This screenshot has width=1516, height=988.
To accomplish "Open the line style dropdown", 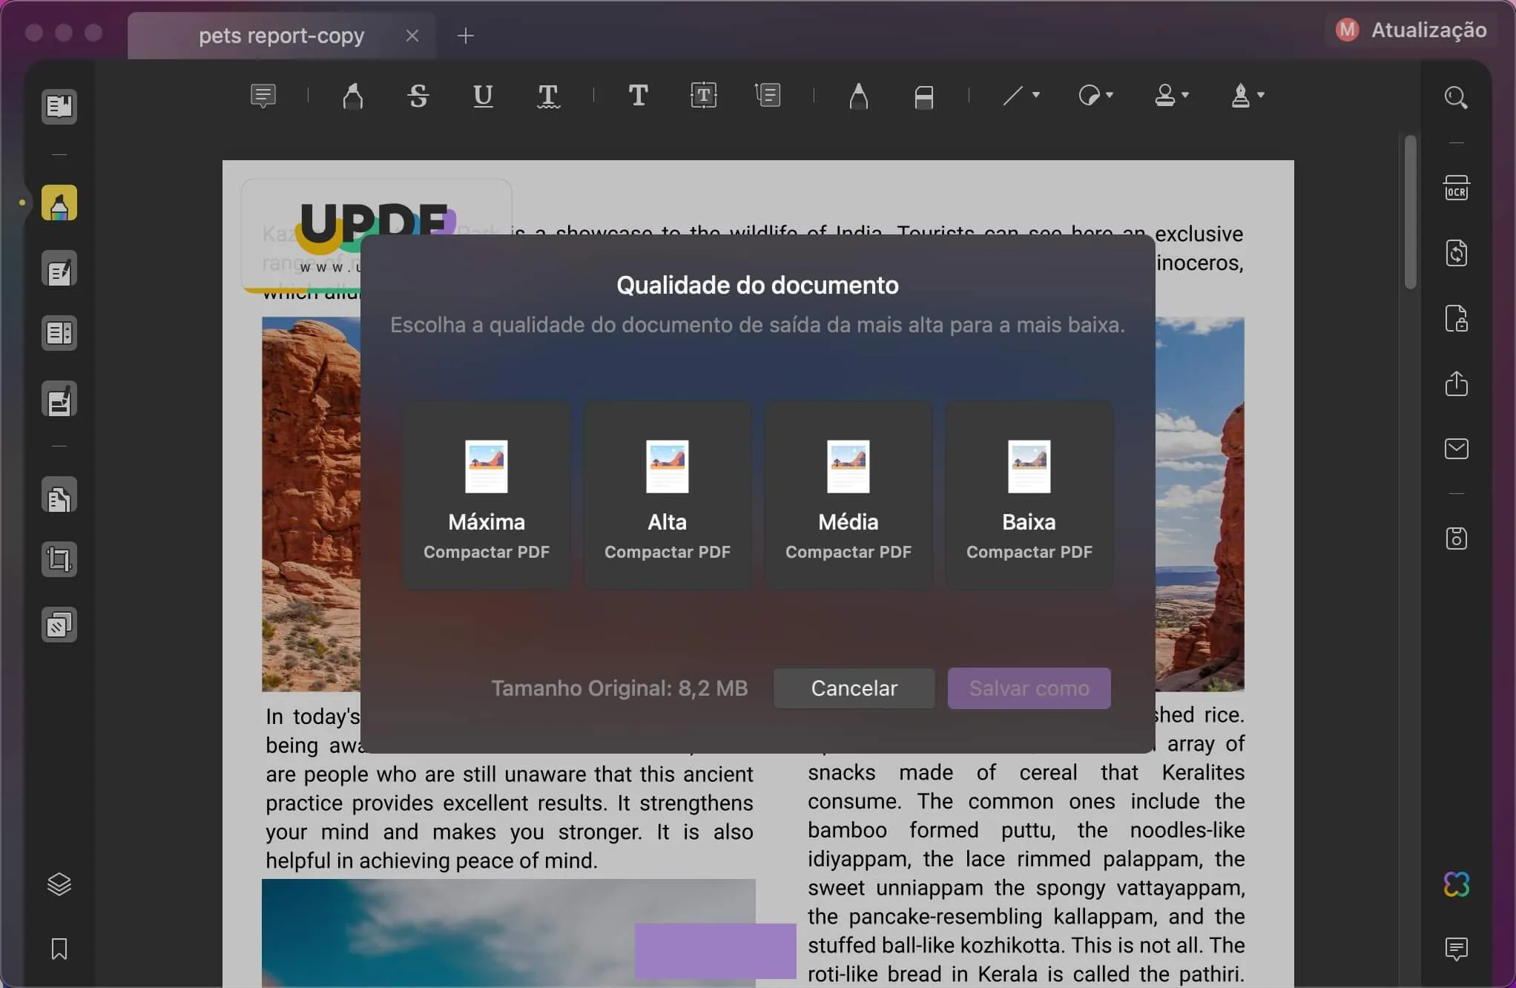I will pyautogui.click(x=1021, y=96).
